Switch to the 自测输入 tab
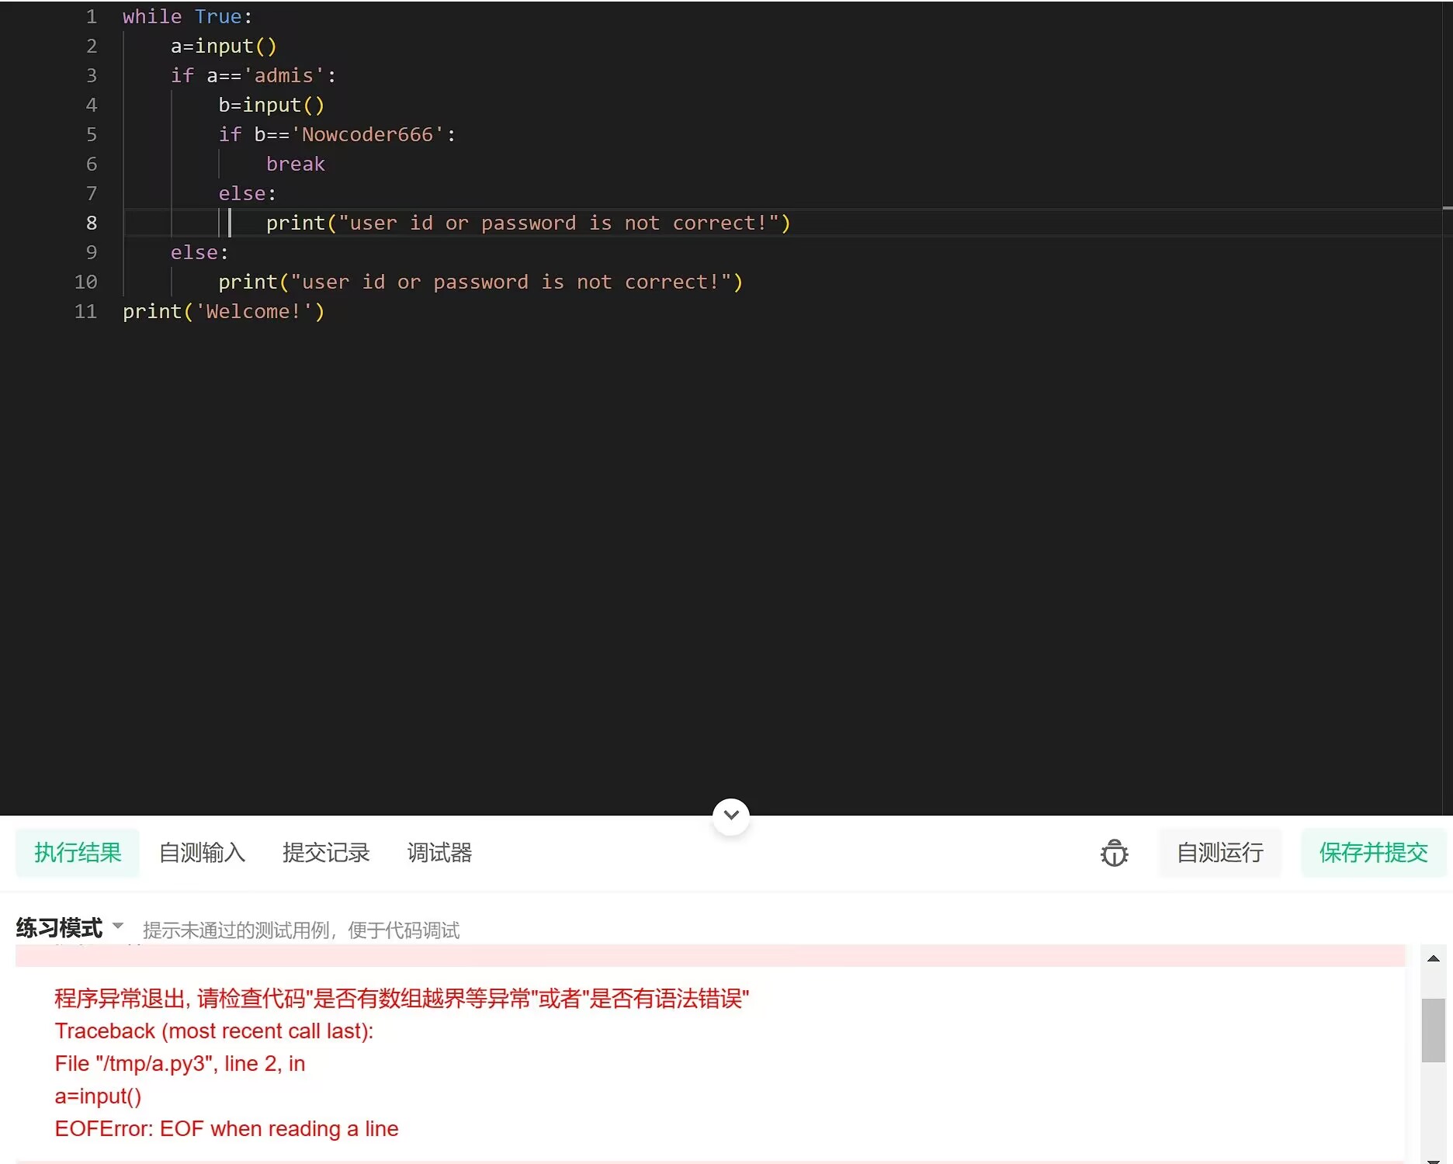Image resolution: width=1453 pixels, height=1164 pixels. point(202,852)
